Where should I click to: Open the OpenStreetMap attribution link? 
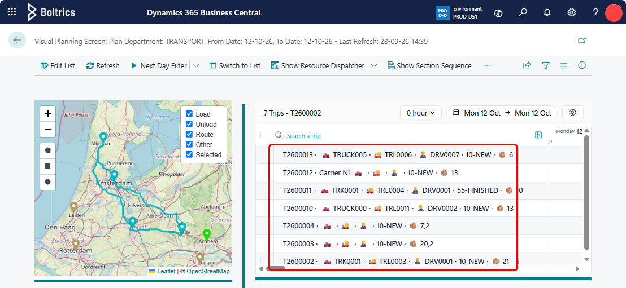208,271
